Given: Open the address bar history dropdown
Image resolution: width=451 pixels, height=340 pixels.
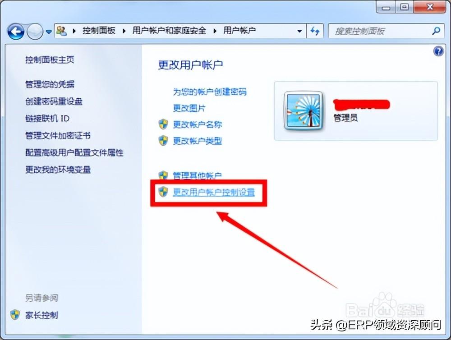Looking at the screenshot, I should pyautogui.click(x=299, y=31).
